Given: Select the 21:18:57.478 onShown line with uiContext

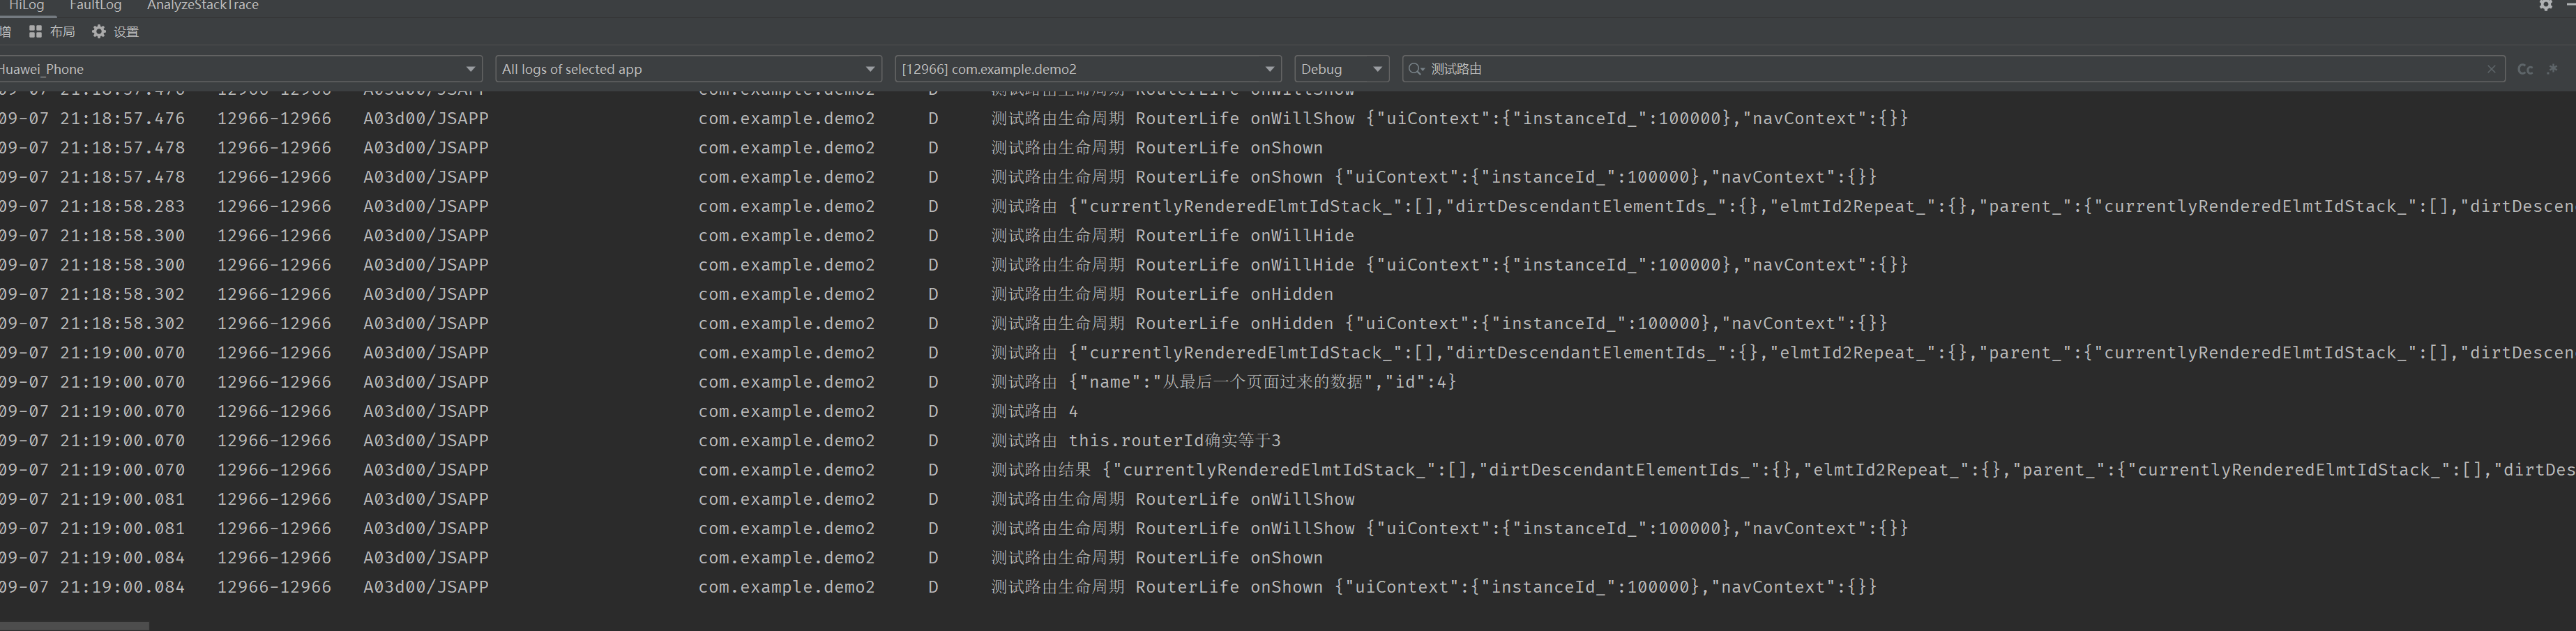Looking at the screenshot, I should point(1288,177).
